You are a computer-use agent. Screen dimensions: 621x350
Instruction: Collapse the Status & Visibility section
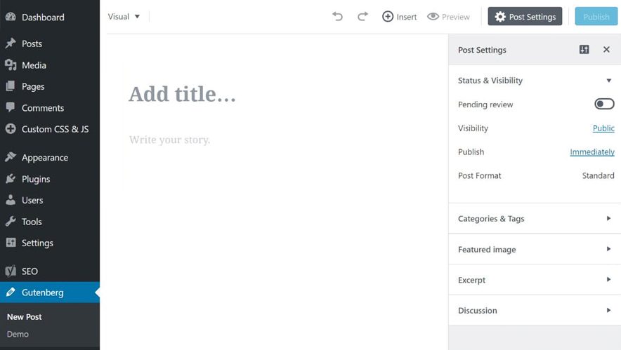[535, 80]
